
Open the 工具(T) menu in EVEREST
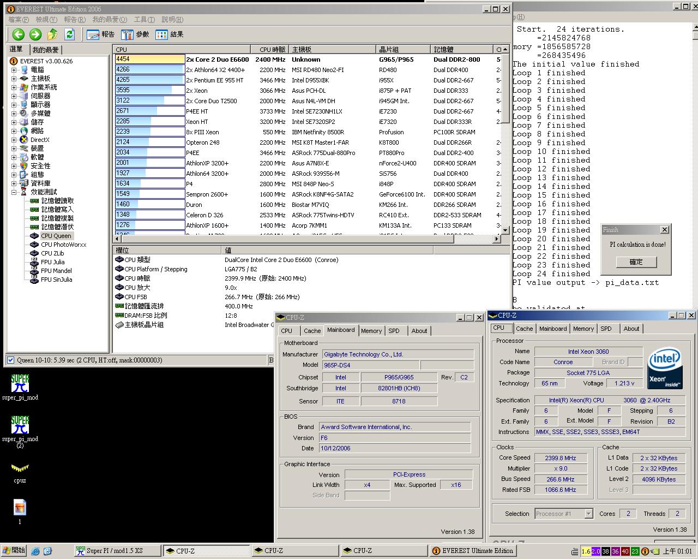[145, 20]
